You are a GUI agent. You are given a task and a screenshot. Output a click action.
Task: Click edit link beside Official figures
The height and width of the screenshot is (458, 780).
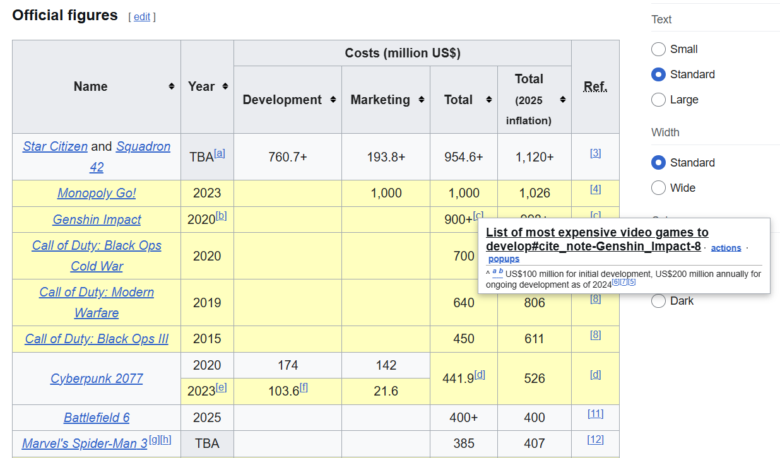(142, 17)
